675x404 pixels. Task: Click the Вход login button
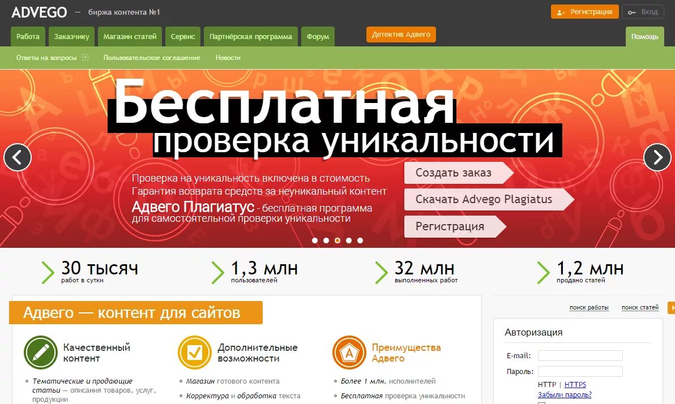point(643,12)
